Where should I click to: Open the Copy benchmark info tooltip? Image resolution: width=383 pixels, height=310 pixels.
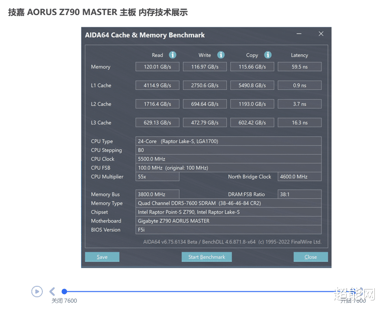coord(268,55)
